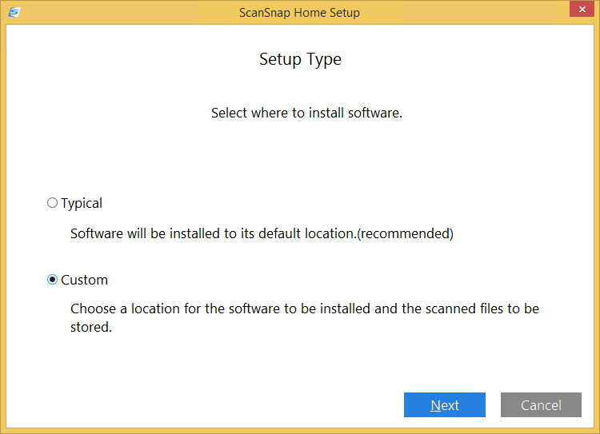Click the word 'Software' in Typical description

tap(96, 234)
